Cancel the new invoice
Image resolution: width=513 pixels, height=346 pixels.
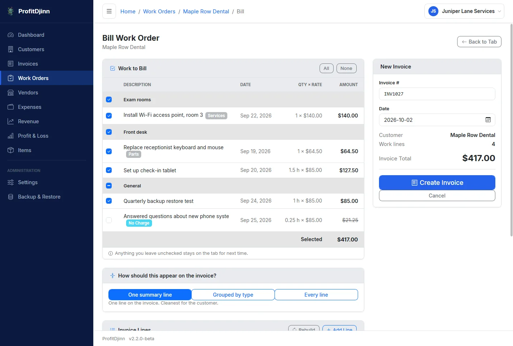(x=437, y=196)
